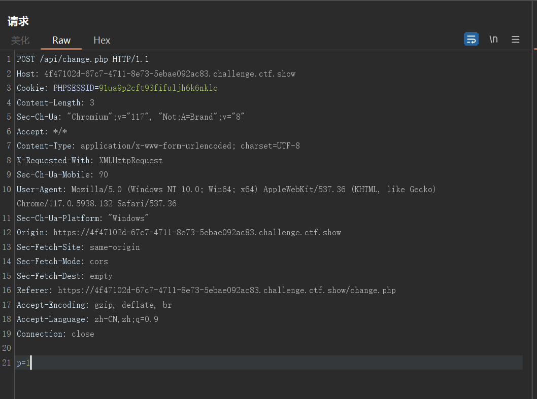Click the 请求 panel title
This screenshot has height=399, width=537.
pyautogui.click(x=18, y=21)
